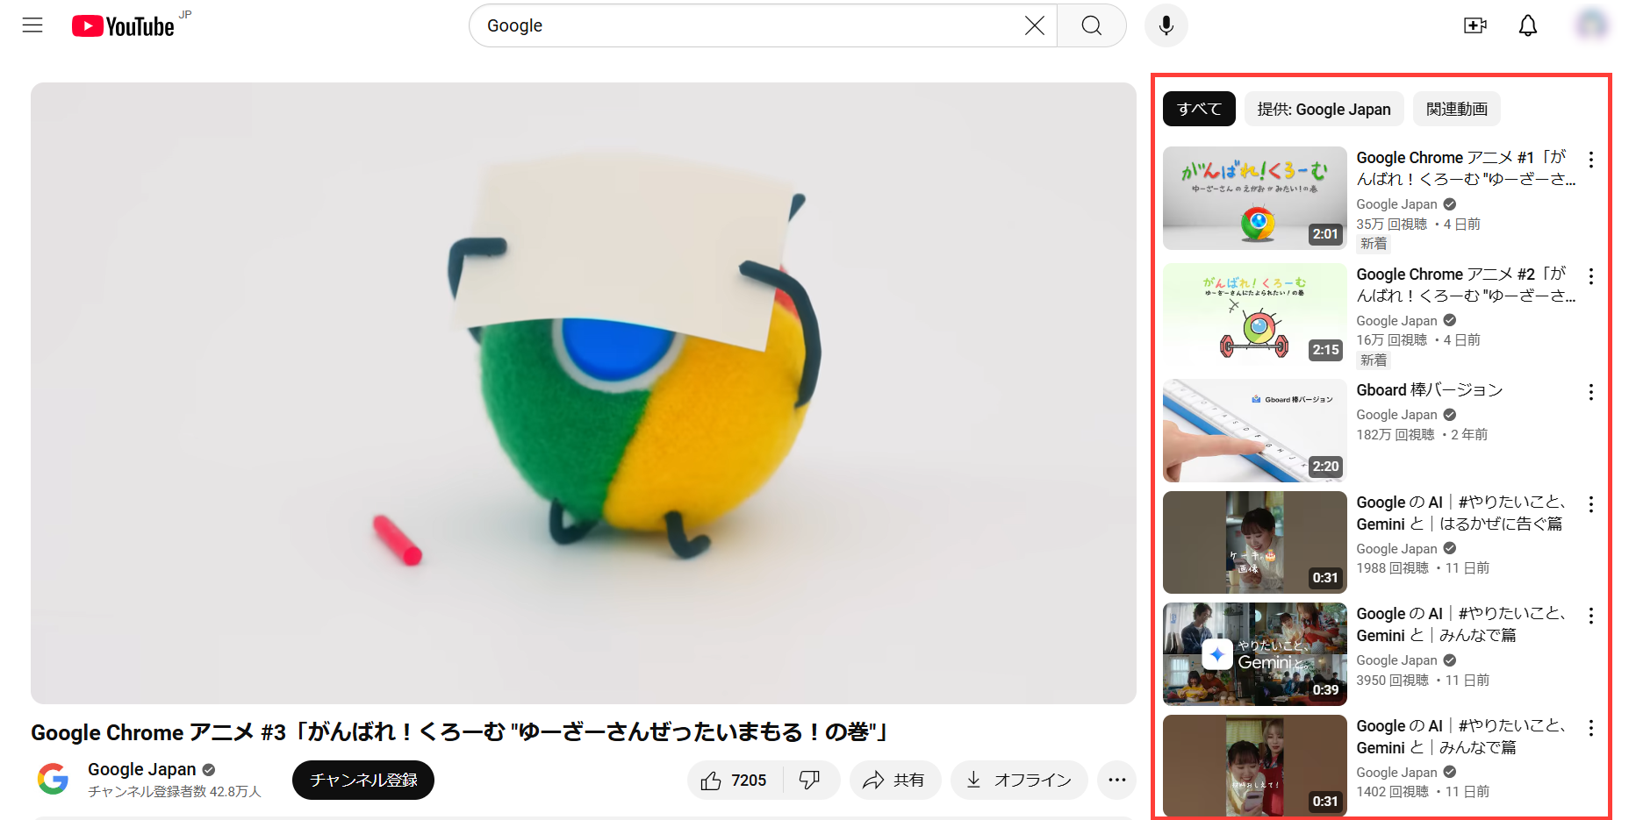Click the magnifier search button

point(1092,25)
